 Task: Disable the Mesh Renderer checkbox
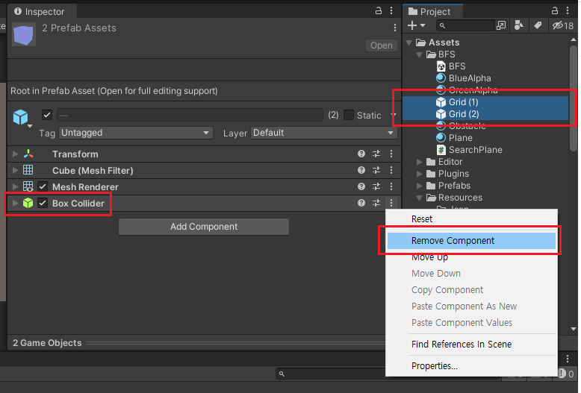[x=43, y=186]
